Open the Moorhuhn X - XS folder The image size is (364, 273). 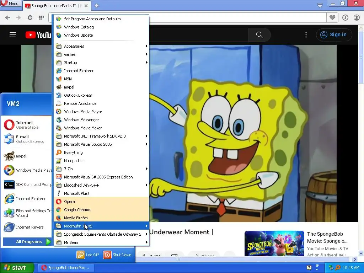pos(101,226)
